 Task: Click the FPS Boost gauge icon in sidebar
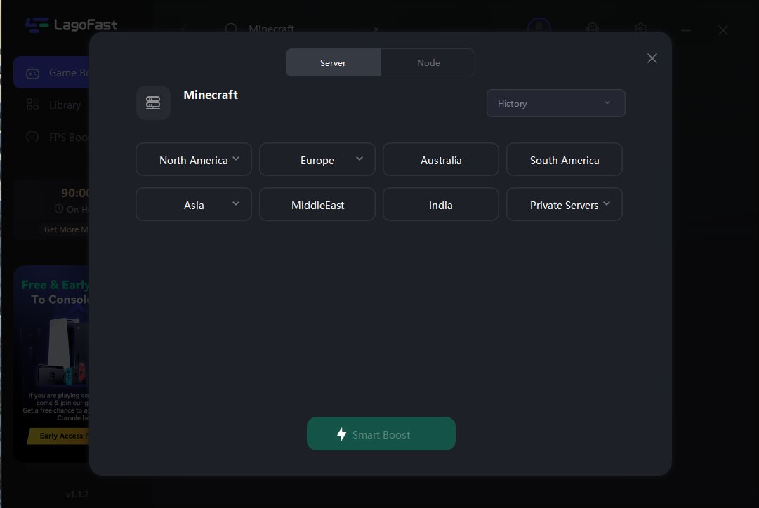pyautogui.click(x=32, y=137)
